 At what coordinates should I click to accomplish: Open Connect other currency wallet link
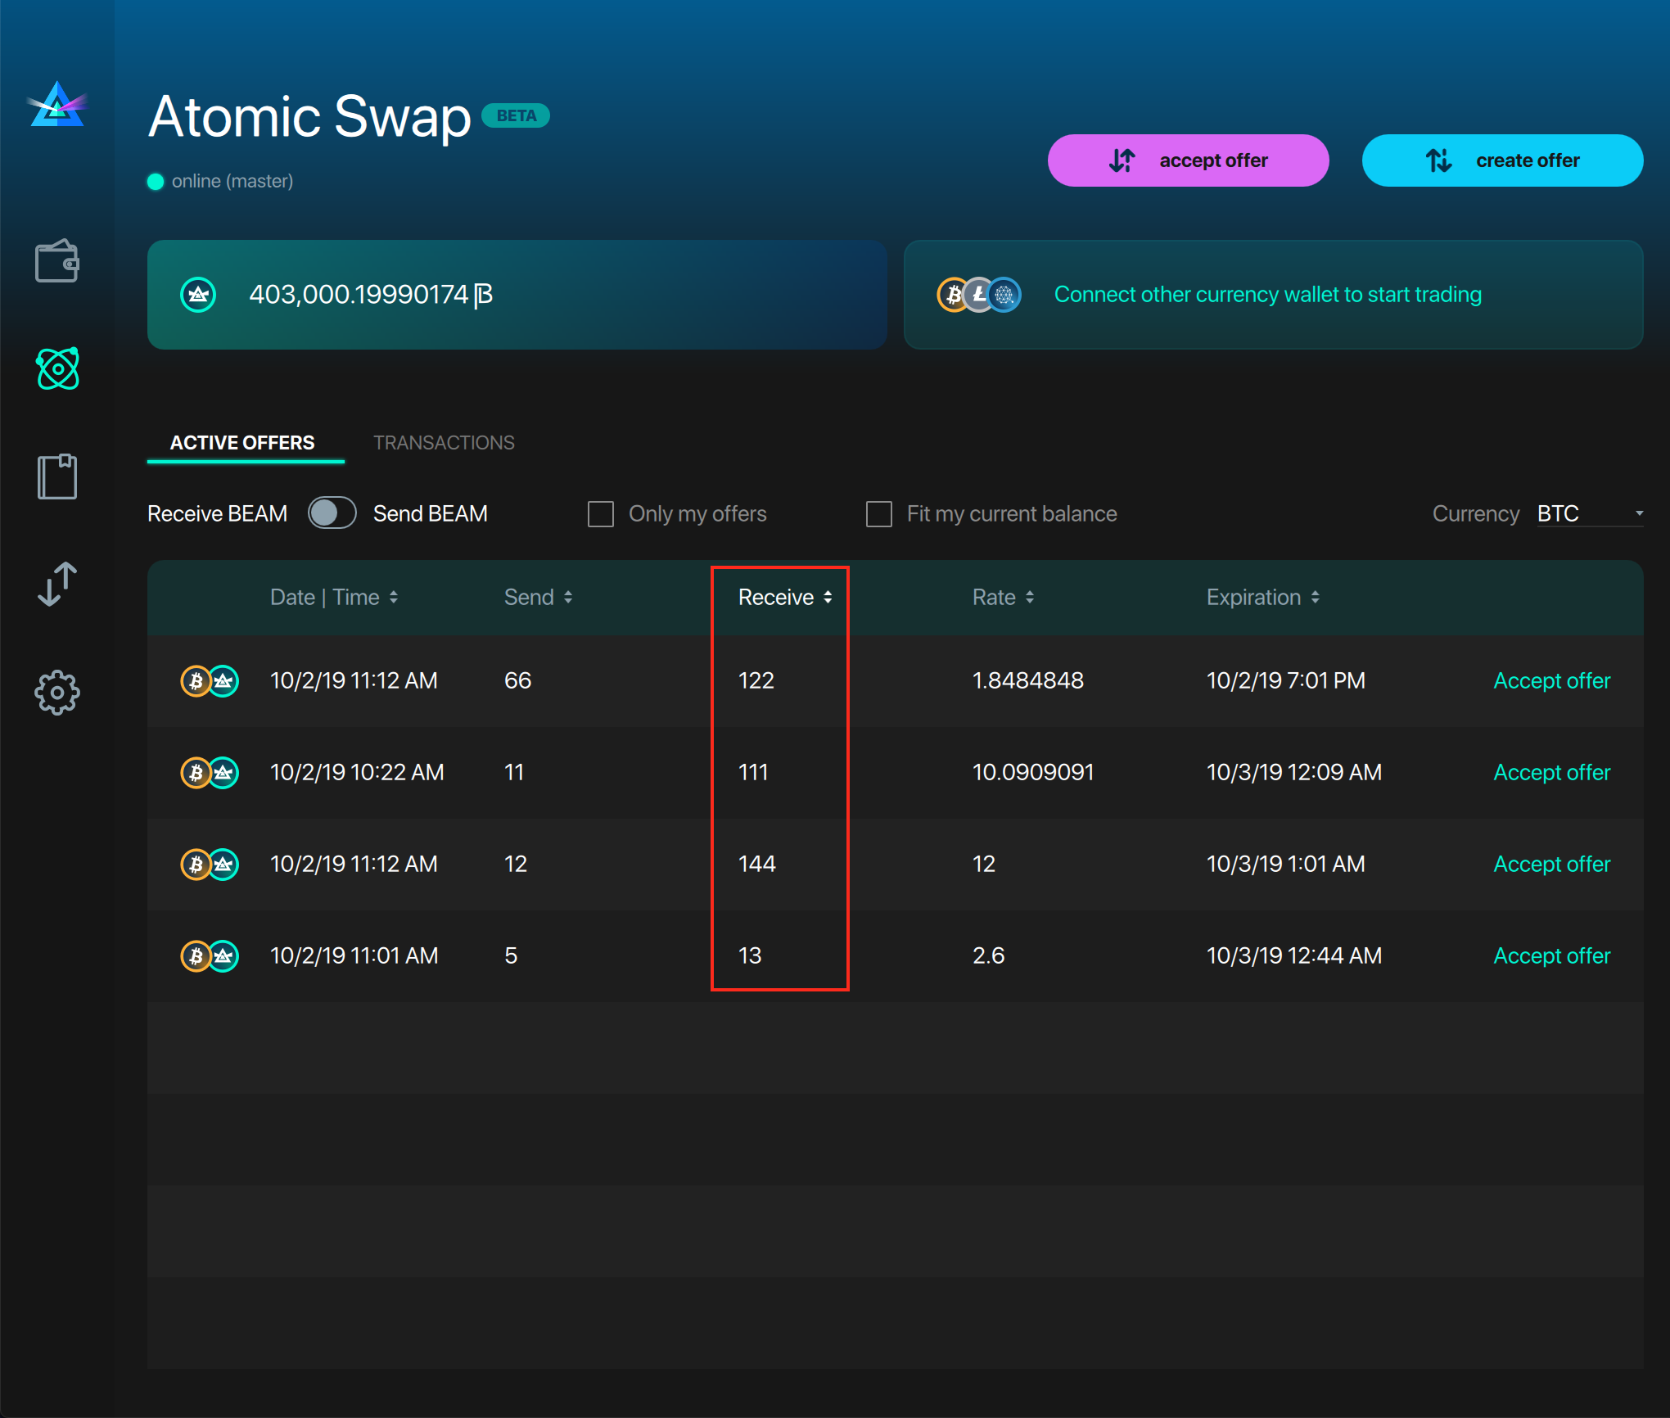pyautogui.click(x=1268, y=295)
